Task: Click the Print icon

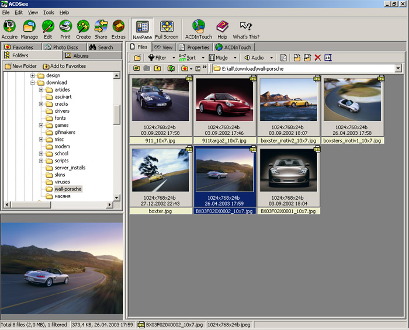Action: tap(65, 29)
